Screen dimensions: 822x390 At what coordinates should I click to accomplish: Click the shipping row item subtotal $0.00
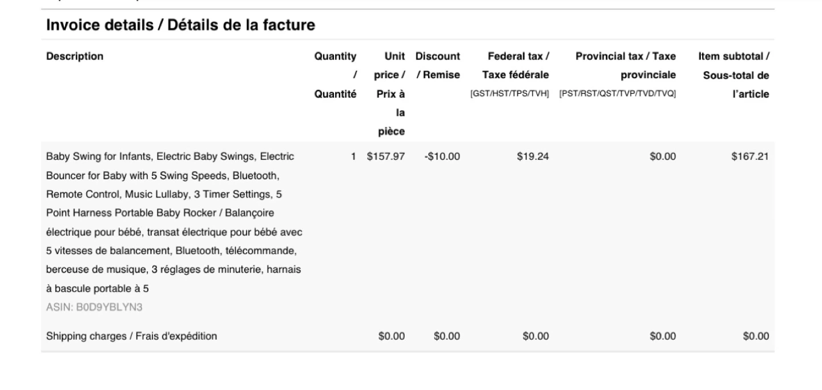pos(756,336)
